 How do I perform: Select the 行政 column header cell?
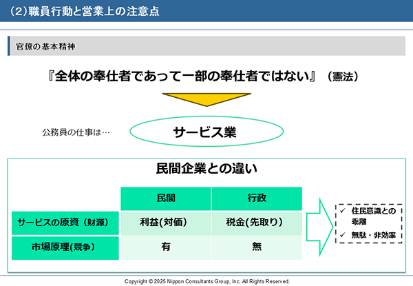[x=257, y=198]
